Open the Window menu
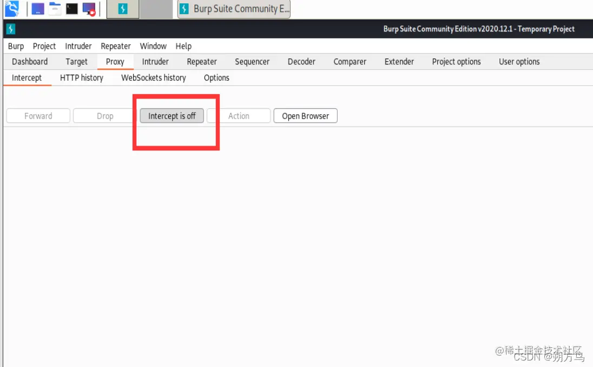The image size is (593, 367). (153, 46)
